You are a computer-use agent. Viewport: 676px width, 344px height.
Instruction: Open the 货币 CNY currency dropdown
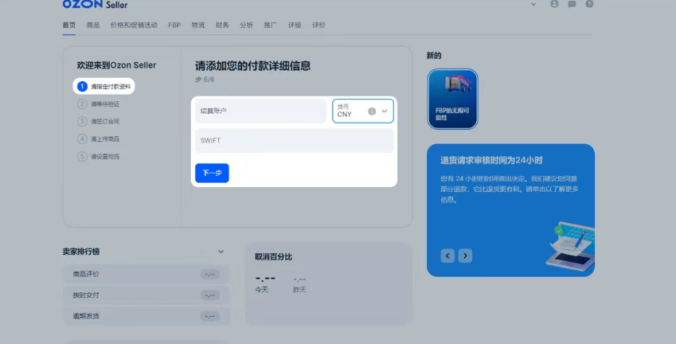(362, 111)
